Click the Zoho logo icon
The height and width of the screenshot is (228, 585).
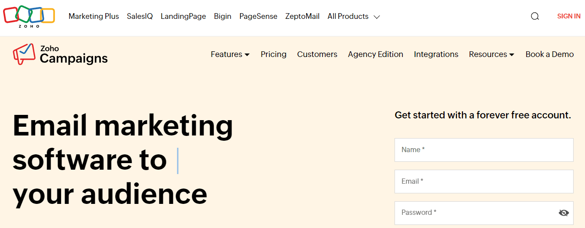pyautogui.click(x=29, y=17)
